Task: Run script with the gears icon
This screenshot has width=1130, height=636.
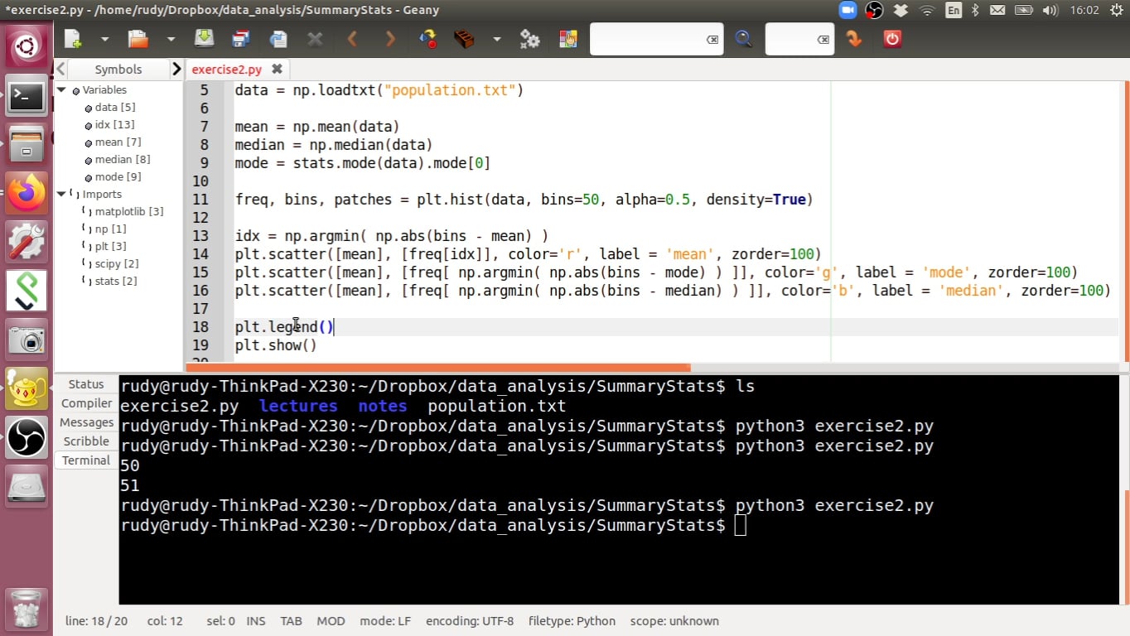Action: (529, 39)
